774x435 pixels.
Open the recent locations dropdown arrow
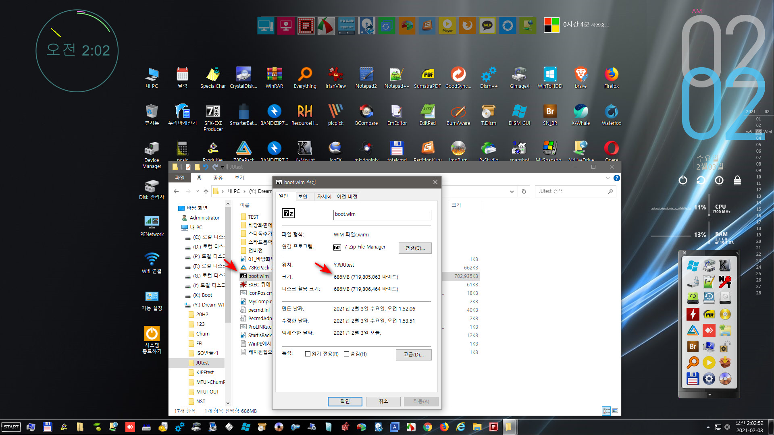198,191
